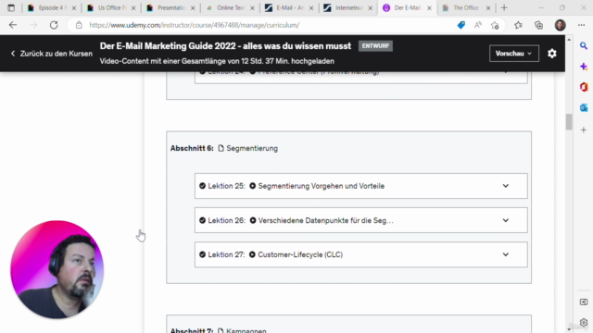This screenshot has width=593, height=333.
Task: Click the Abschnitt 6 section label
Action: [192, 148]
